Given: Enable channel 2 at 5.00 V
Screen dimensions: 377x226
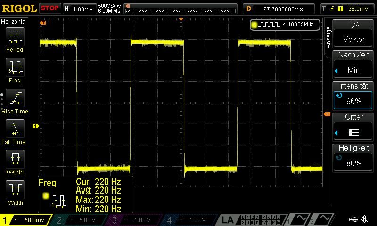Looking at the screenshot, I should tap(79, 220).
